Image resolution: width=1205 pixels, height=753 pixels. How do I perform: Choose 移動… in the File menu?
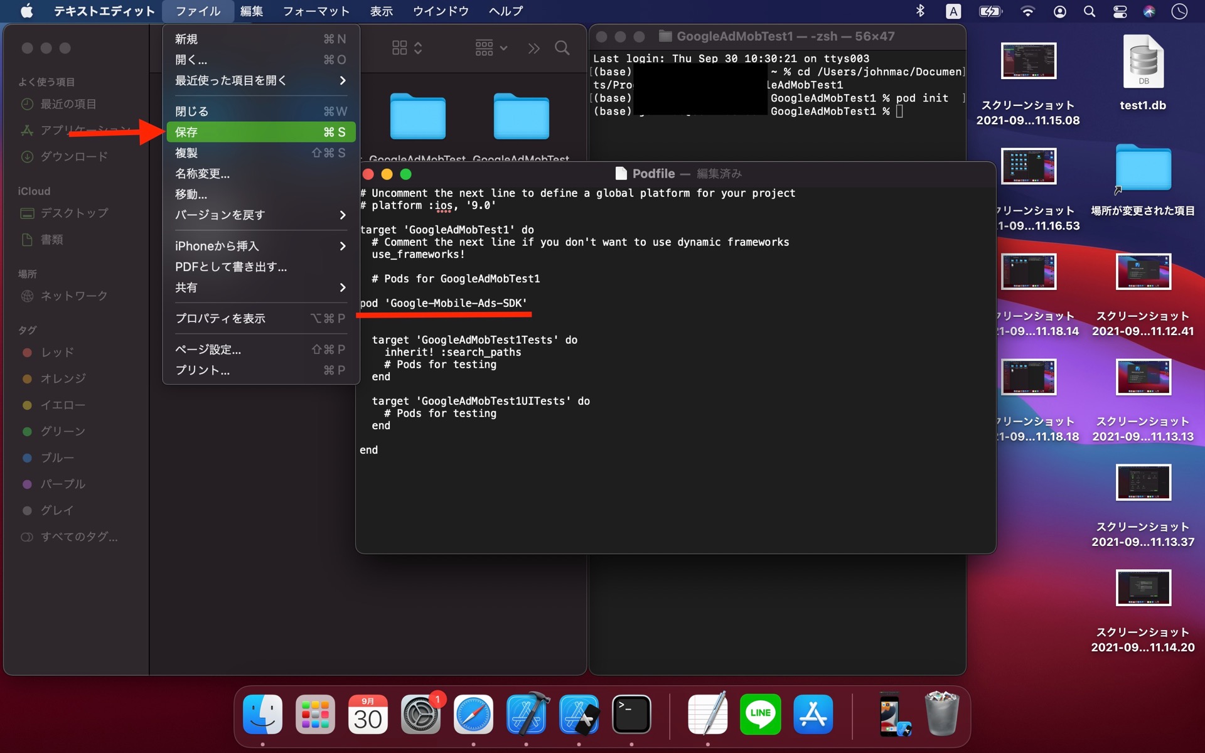point(260,194)
